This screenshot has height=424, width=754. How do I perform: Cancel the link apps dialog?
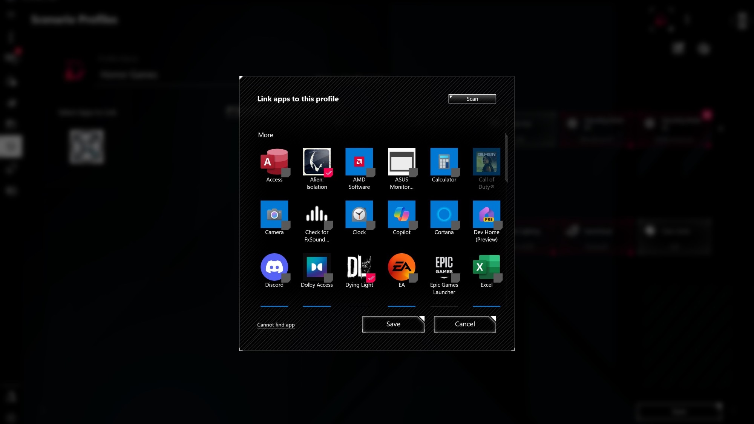pos(465,324)
